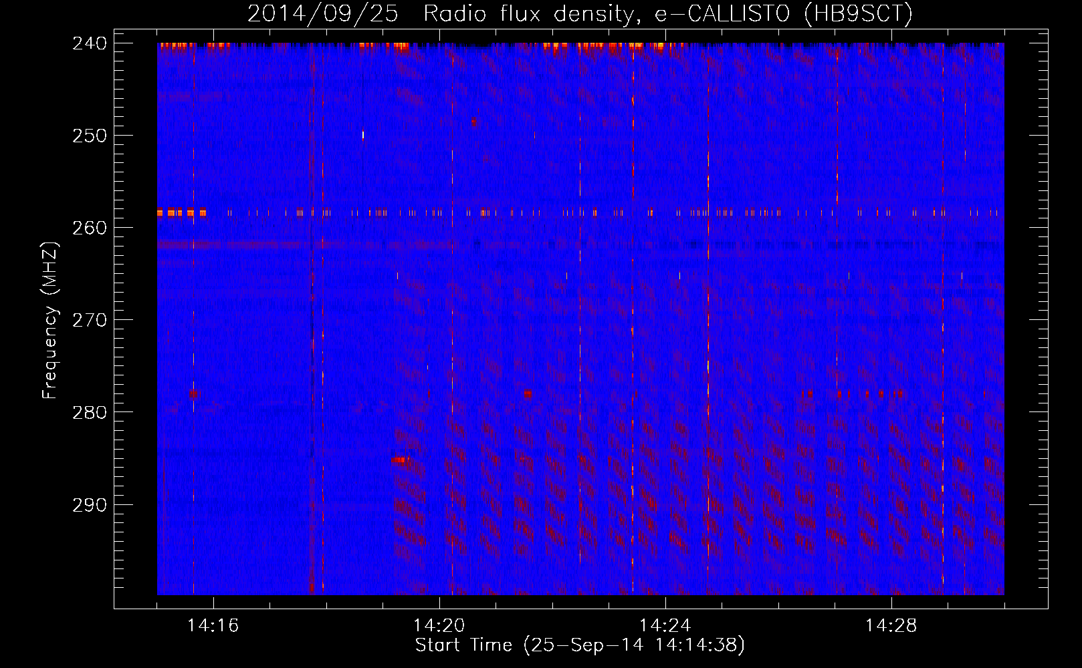Screen dimensions: 1082x668
Task: Click the 14:16 time tick label
Action: click(213, 626)
